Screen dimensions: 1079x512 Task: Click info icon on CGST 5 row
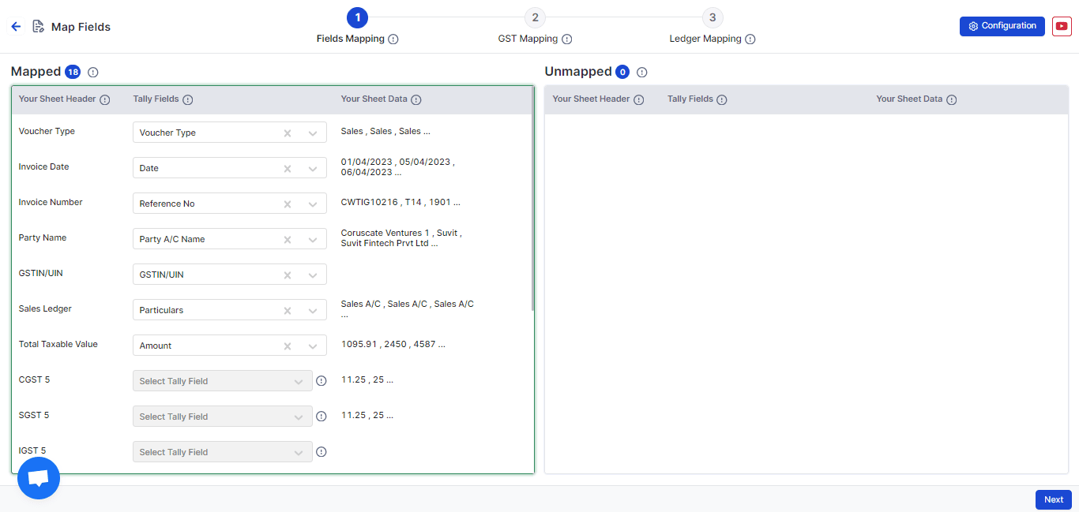click(321, 381)
